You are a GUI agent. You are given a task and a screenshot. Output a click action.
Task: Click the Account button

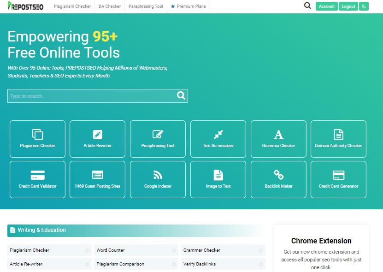click(326, 6)
